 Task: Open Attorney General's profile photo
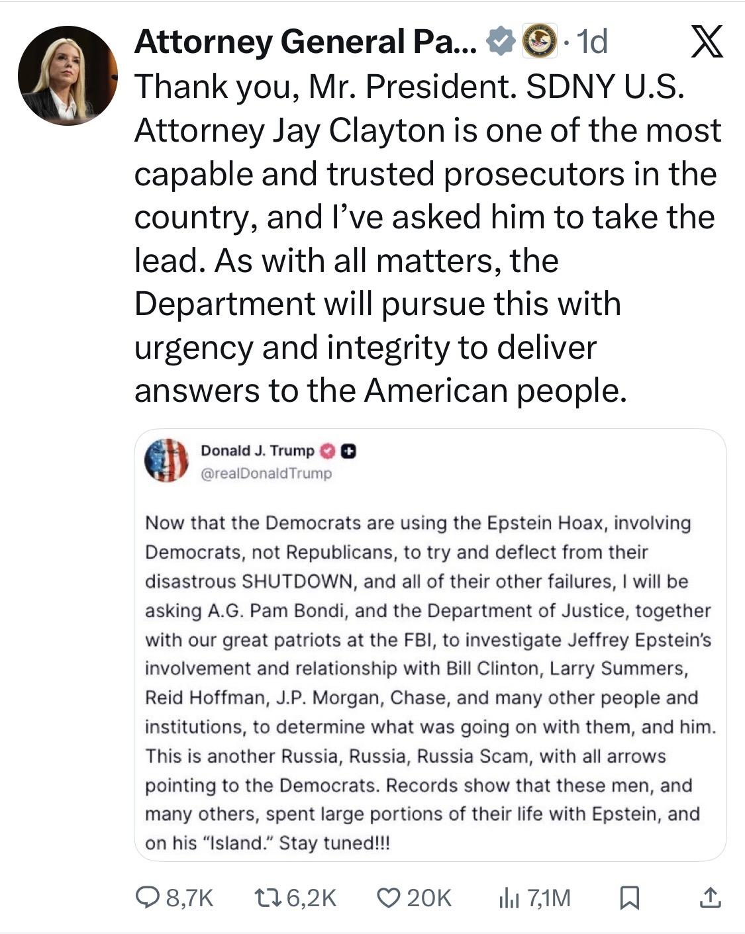67,75
